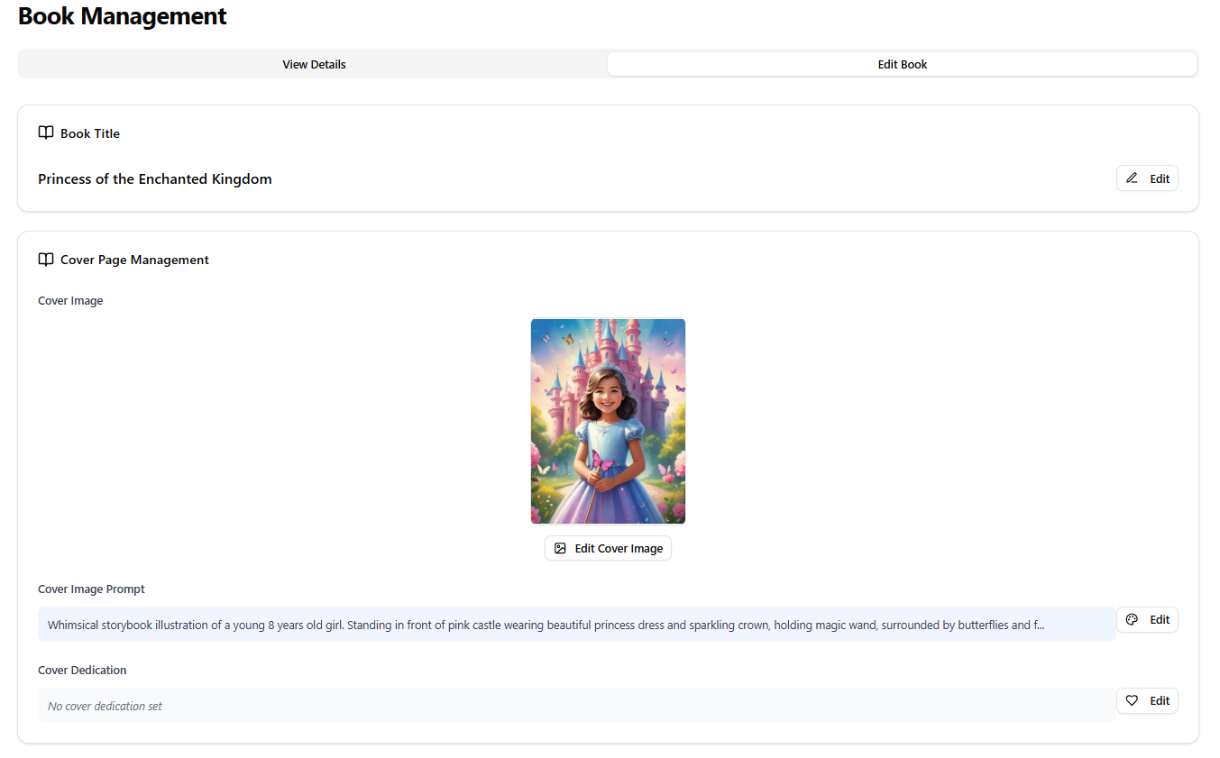Viewport: 1220px width, 758px height.
Task: Click the whimsical storybook prompt text box
Action: click(x=576, y=625)
